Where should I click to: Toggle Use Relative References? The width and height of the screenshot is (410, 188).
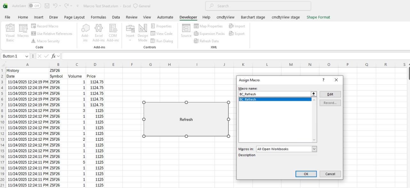coord(51,34)
